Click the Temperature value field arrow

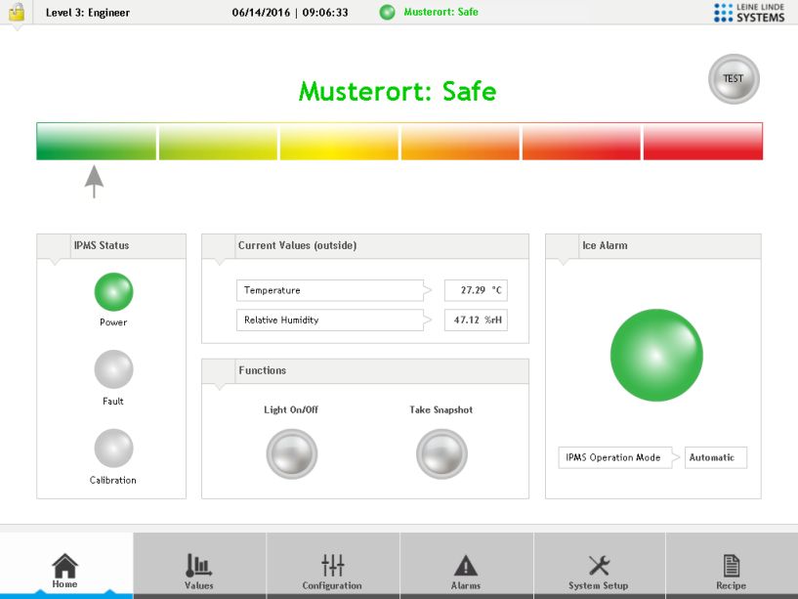[426, 290]
